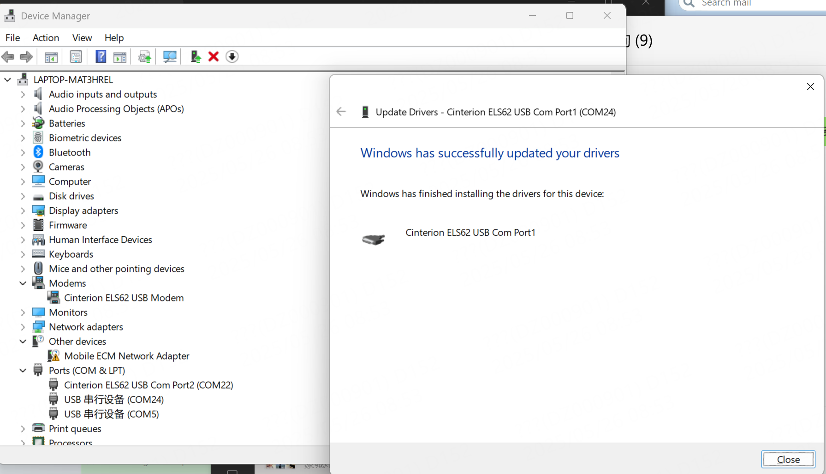Select Audio Processing Objects (APOs)
Viewport: 826px width, 474px height.
click(x=116, y=108)
